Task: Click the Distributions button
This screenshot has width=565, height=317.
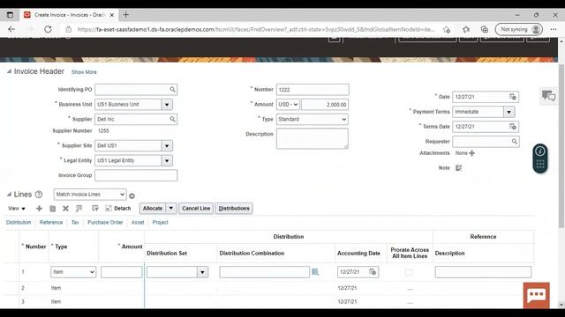Action: (x=234, y=209)
